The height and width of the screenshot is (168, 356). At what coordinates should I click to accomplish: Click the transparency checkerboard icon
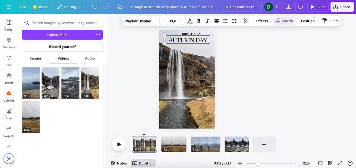(246, 21)
